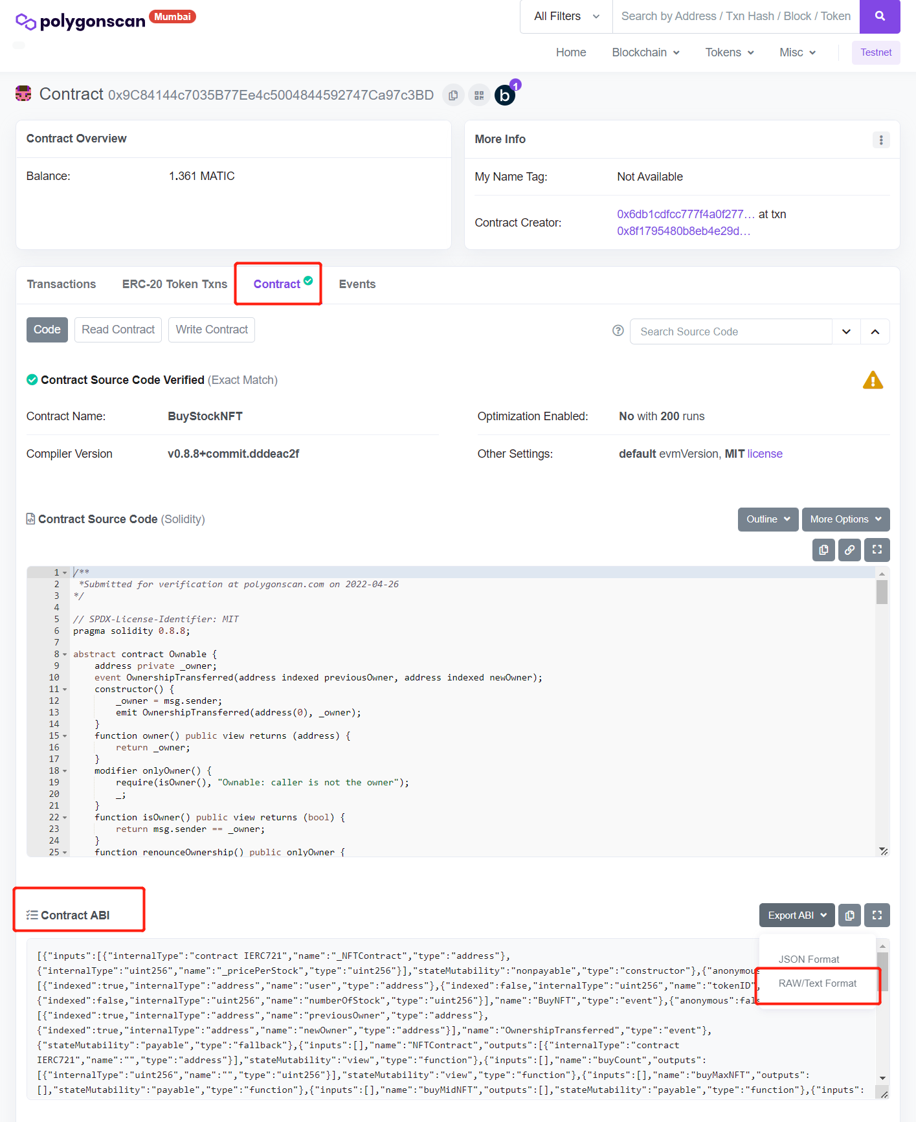Open the All Filters dropdown
The image size is (916, 1122).
pyautogui.click(x=566, y=16)
